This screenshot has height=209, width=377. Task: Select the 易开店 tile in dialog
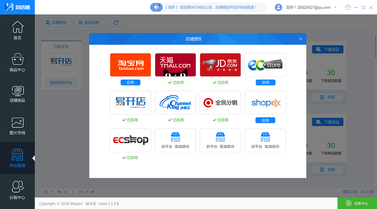pos(130,103)
